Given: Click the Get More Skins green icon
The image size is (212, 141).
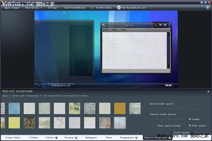Looking at the screenshot, I should click(92, 8).
